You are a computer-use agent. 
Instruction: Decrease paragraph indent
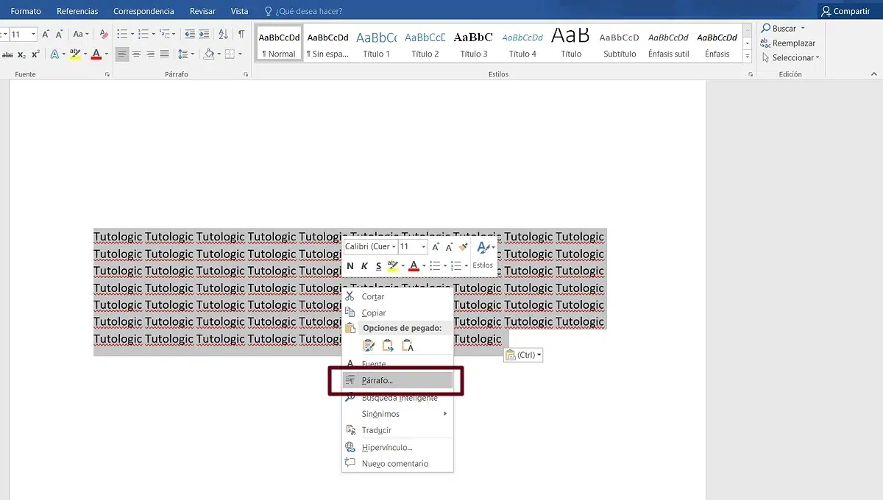click(190, 35)
